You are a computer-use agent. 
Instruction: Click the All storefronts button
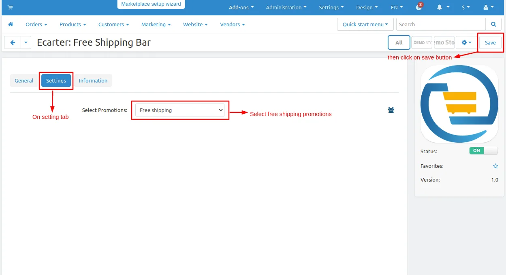click(399, 42)
